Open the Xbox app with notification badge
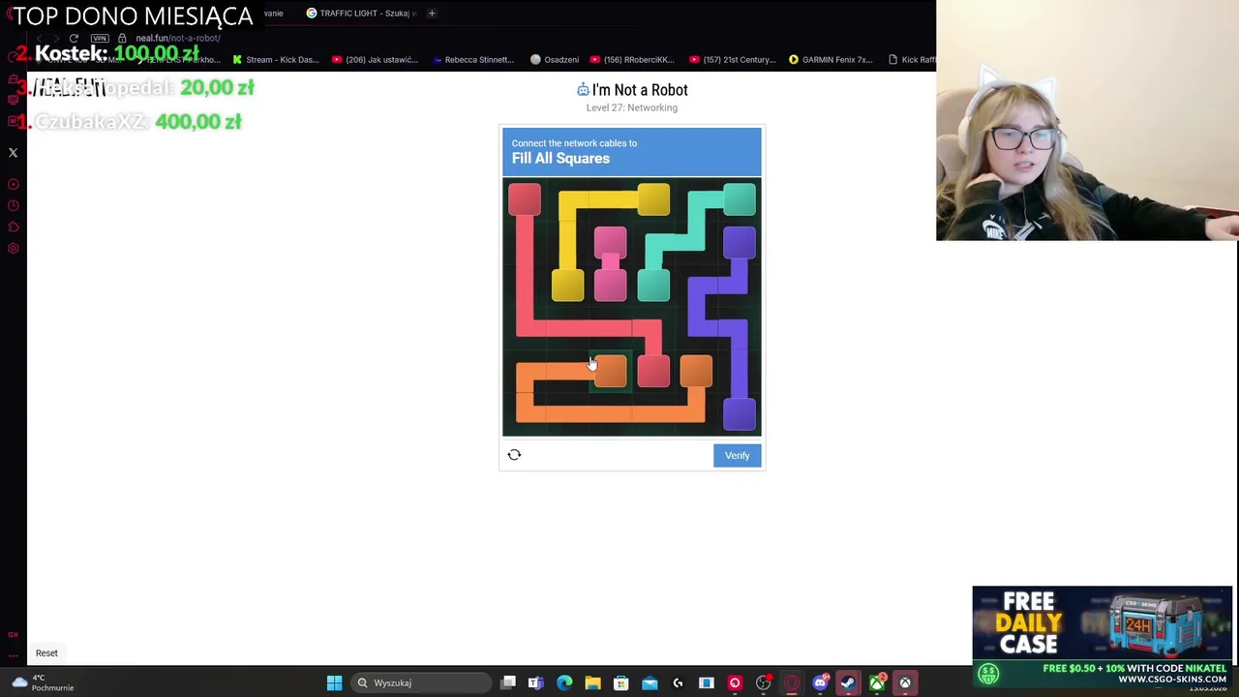The height and width of the screenshot is (697, 1239). 877,683
